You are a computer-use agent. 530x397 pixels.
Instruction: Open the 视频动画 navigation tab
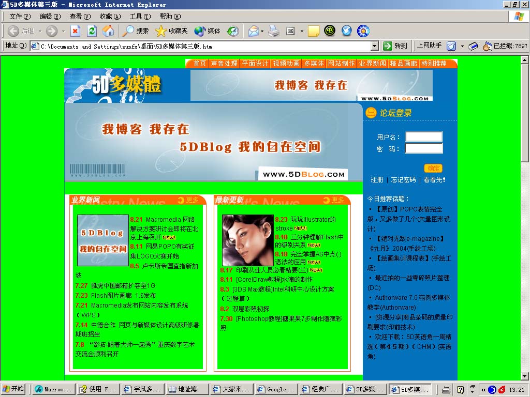pos(286,63)
